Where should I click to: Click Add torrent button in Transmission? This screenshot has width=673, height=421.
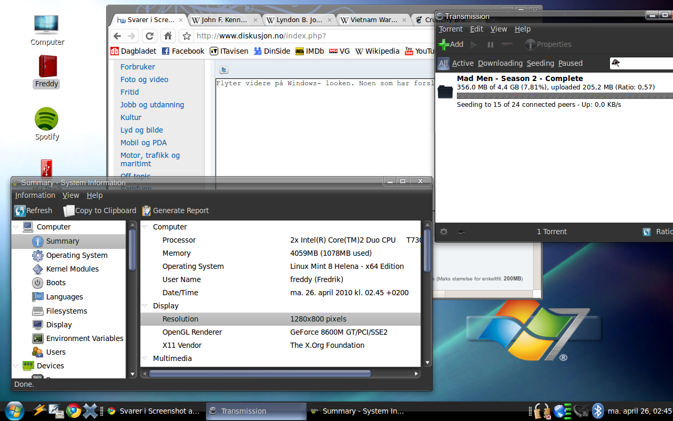[451, 44]
